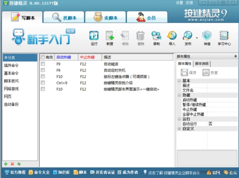Viewport: 239px width, 178px height.
Task: Select the 插件命令 category
Action: (x=20, y=65)
